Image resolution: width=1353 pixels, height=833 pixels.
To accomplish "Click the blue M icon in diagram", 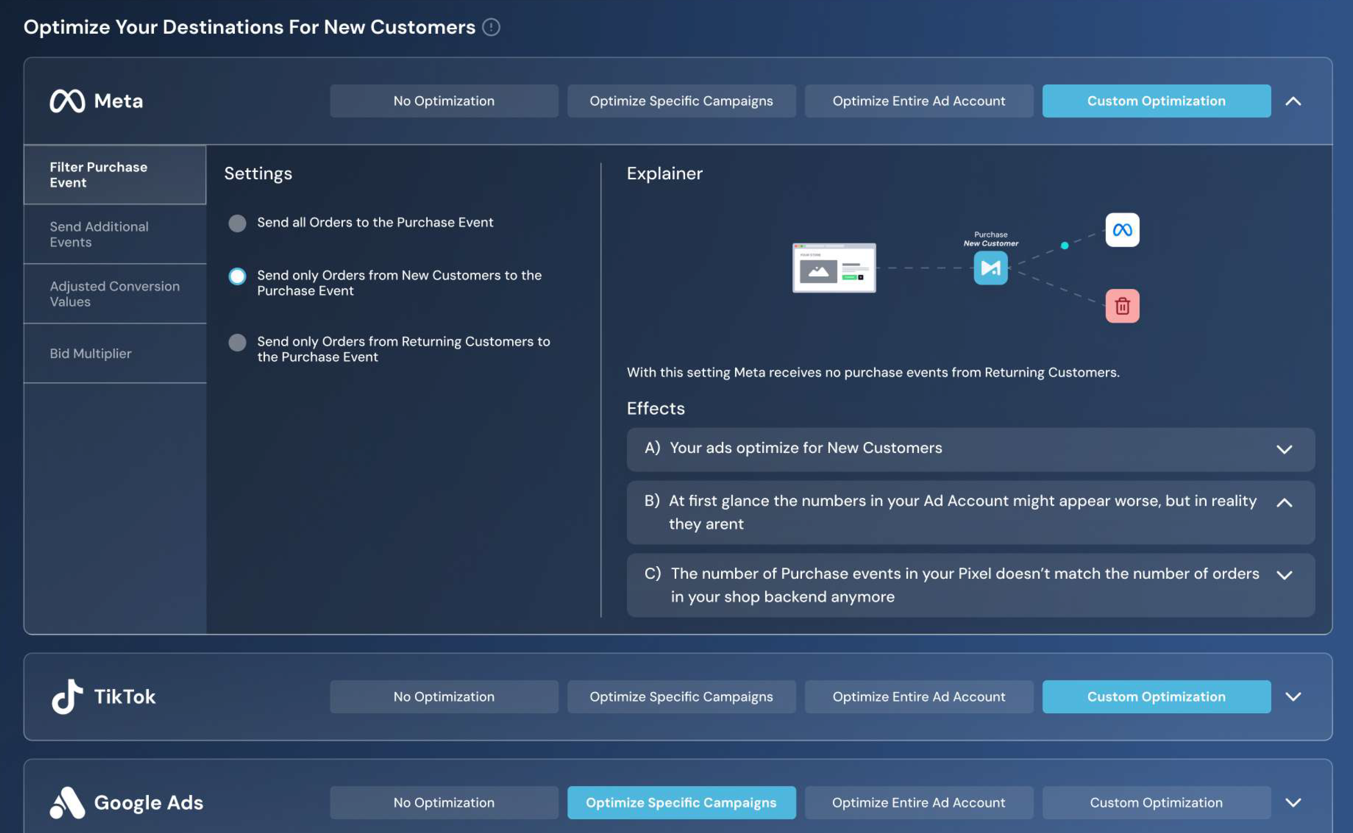I will click(x=991, y=268).
